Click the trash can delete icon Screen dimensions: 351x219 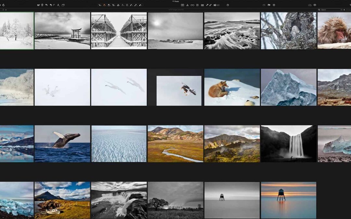(x=42, y=5)
